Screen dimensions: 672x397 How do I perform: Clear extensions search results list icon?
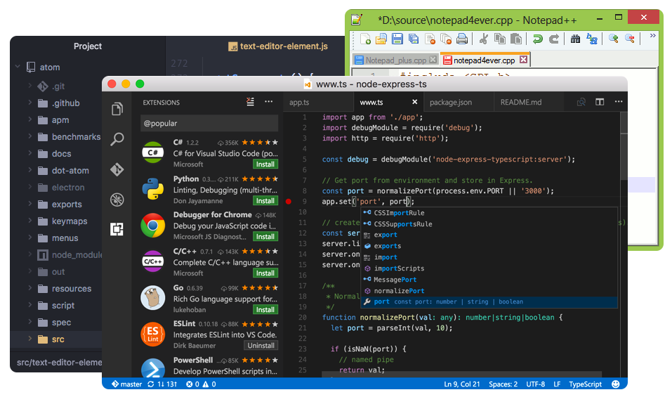point(250,102)
